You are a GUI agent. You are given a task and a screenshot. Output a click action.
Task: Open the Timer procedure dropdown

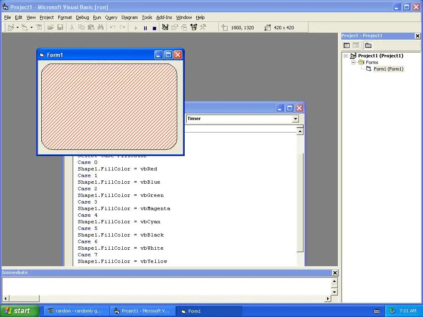coord(295,118)
